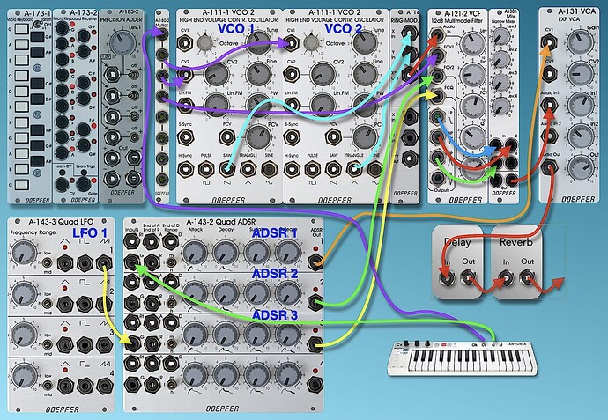Click the Reverb In jack
Viewport: 608px width, 420px height.
[506, 278]
